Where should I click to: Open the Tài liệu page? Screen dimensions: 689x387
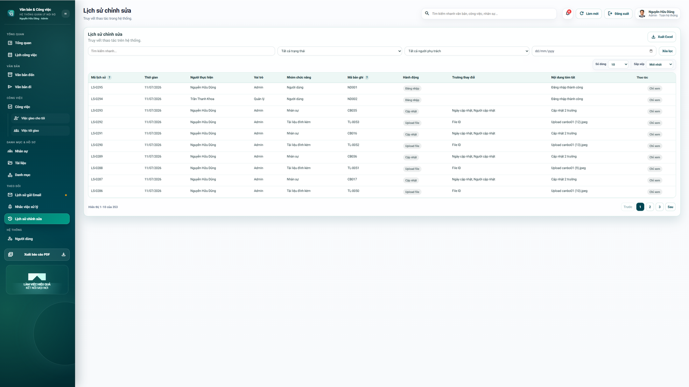[37, 163]
